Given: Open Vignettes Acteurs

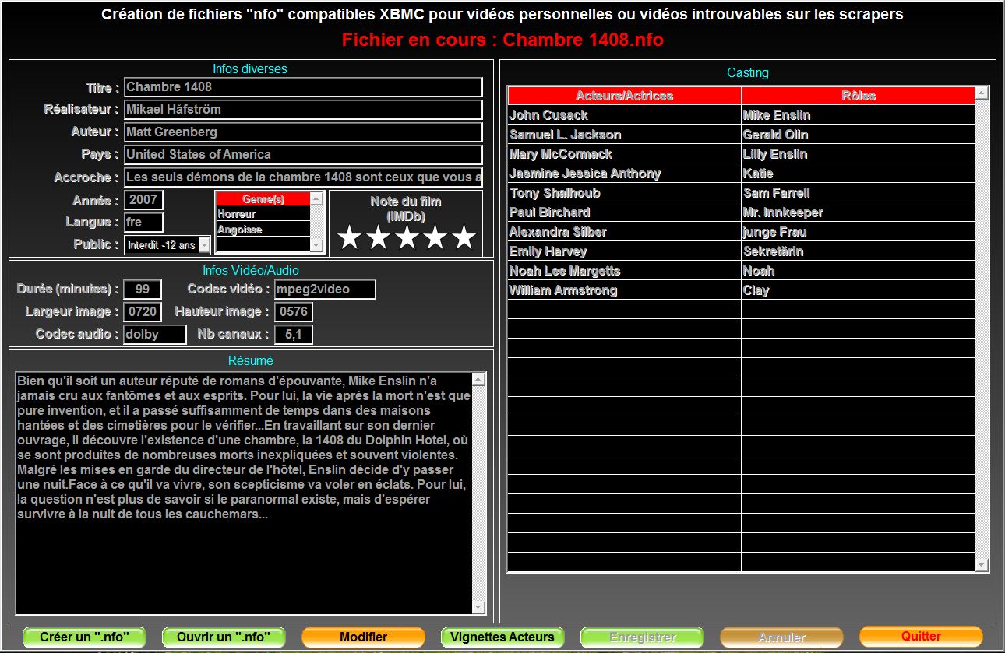Looking at the screenshot, I should click(503, 637).
